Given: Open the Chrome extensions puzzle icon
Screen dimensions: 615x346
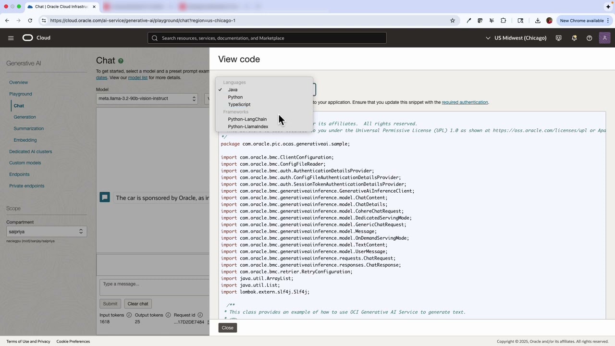Looking at the screenshot, I should tap(504, 21).
